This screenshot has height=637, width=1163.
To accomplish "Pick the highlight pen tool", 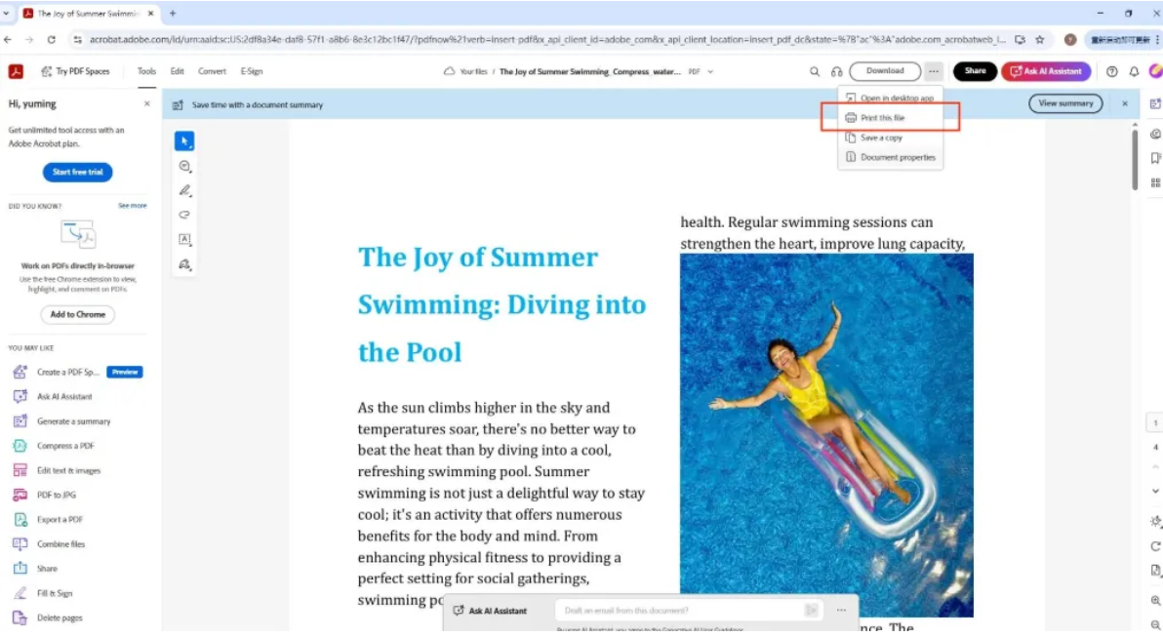I will point(184,190).
